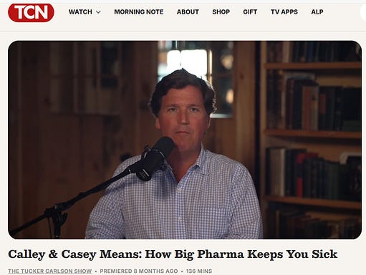The height and width of the screenshot is (275, 366).
Task: Click the microphone shown in the video frame
Action: 155,158
